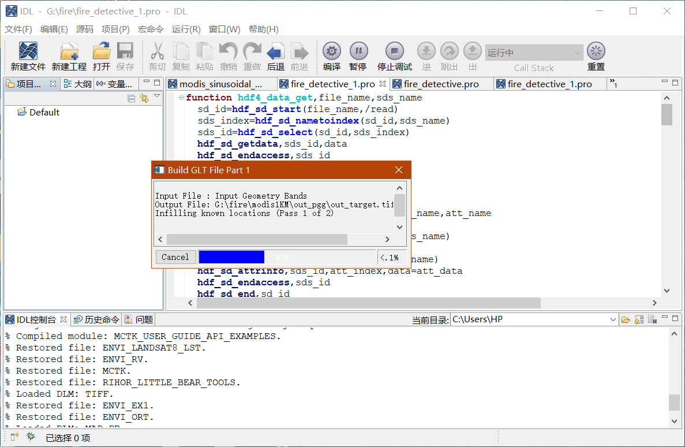The width and height of the screenshot is (685, 447).
Task: Toggle link with editor in project panel
Action: tap(144, 98)
